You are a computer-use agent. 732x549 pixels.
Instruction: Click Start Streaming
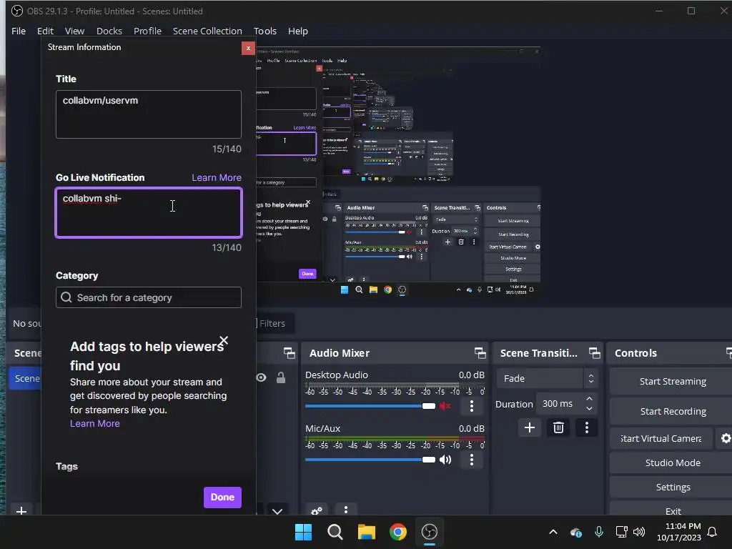pyautogui.click(x=673, y=382)
